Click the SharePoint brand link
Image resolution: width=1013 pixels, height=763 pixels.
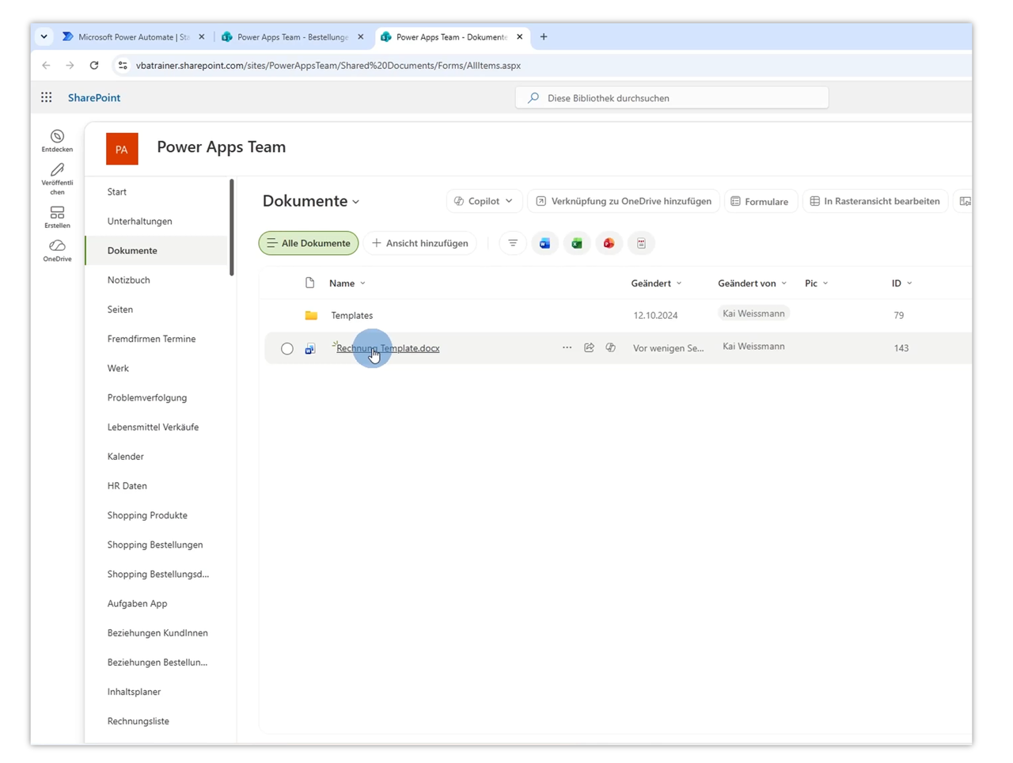(x=94, y=97)
